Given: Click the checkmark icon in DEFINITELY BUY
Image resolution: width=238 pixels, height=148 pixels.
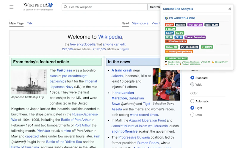Looking at the screenshot, I should tap(167, 58).
